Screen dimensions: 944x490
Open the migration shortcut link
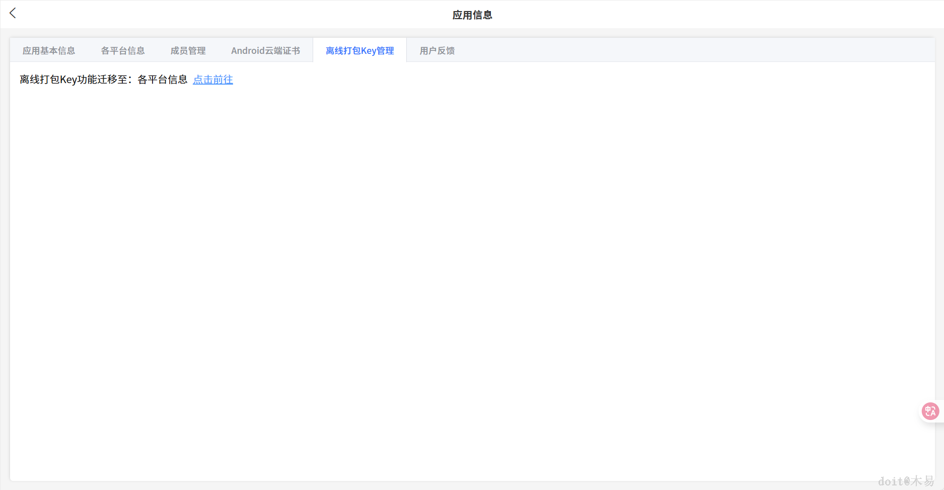pyautogui.click(x=212, y=80)
